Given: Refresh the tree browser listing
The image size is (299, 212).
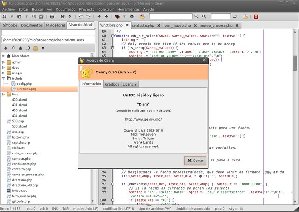Looking at the screenshot, I should pyautogui.click(x=13, y=48).
